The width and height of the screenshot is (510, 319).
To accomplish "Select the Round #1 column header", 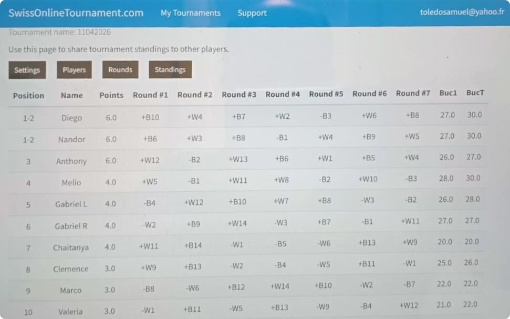I will [150, 95].
